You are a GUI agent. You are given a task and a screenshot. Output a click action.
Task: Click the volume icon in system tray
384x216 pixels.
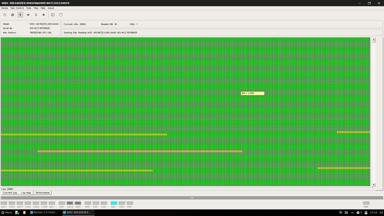click(x=381, y=213)
